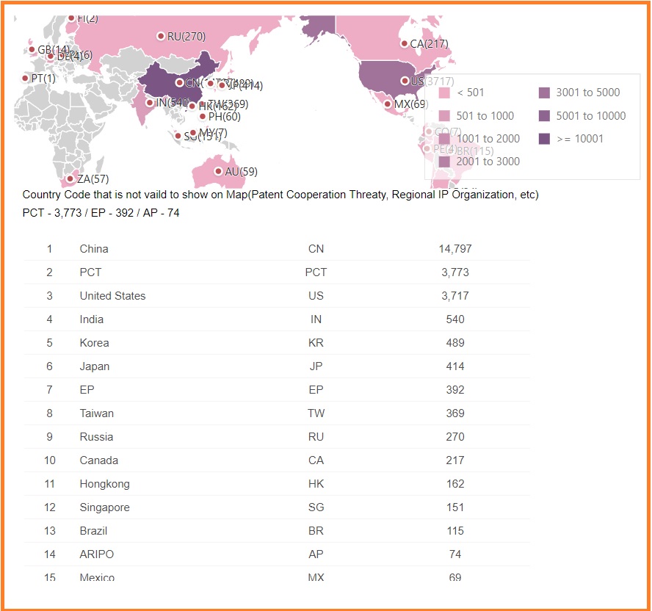Click the count value 14,797
Viewport: 652px width, 611px height.
click(455, 249)
